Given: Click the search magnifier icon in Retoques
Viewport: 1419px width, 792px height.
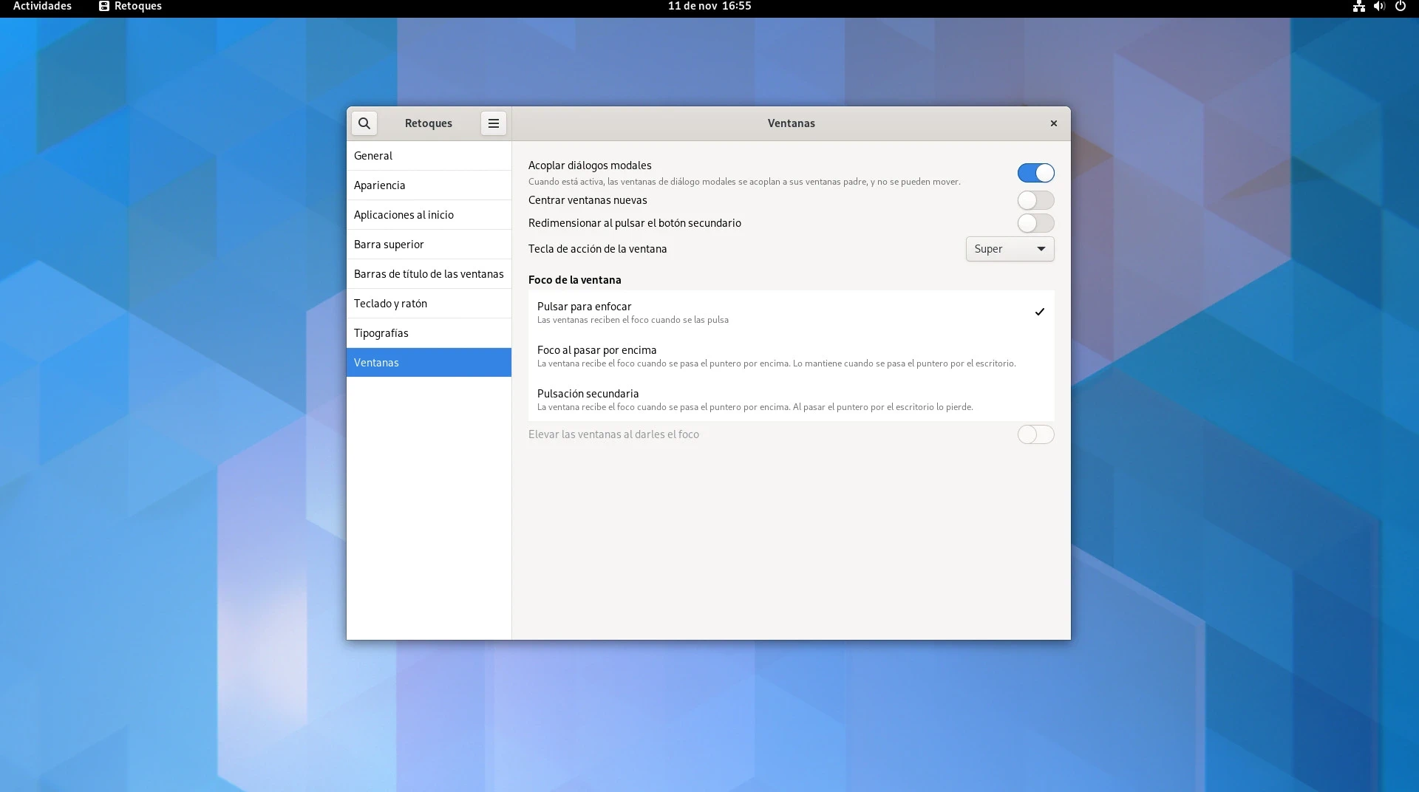Looking at the screenshot, I should [364, 123].
